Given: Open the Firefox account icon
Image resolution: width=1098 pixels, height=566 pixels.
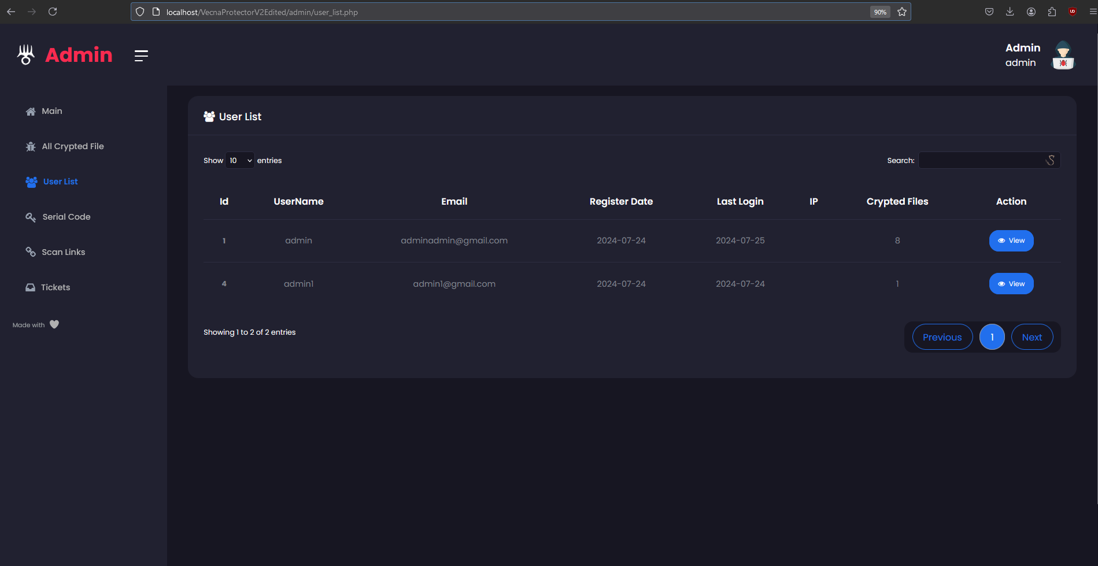Looking at the screenshot, I should [x=1031, y=12].
